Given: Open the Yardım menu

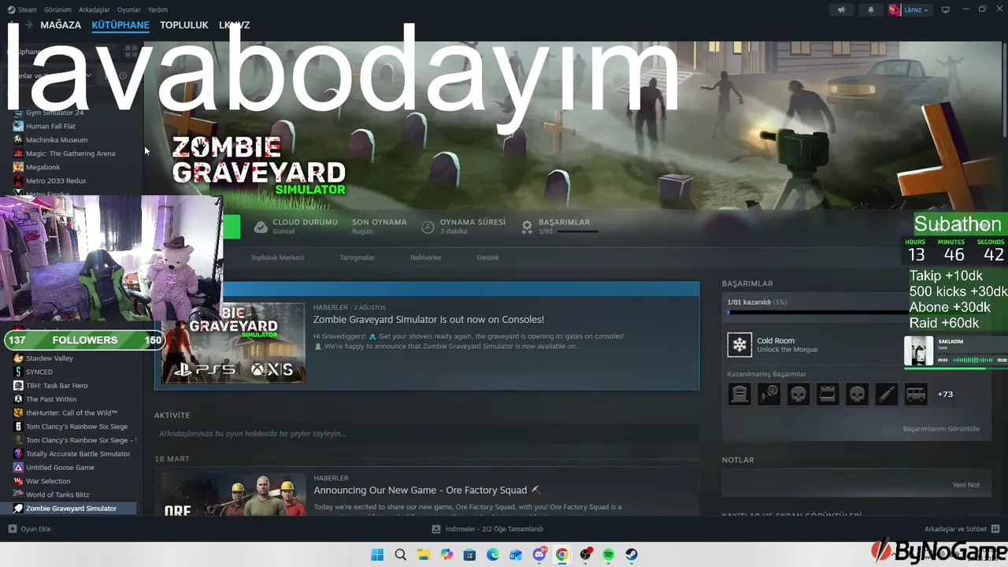Looking at the screenshot, I should coord(157,9).
